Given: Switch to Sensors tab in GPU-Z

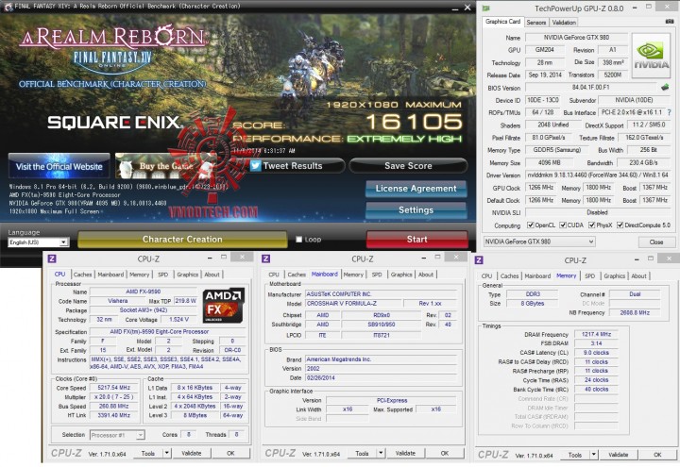Looking at the screenshot, I should click(x=536, y=22).
